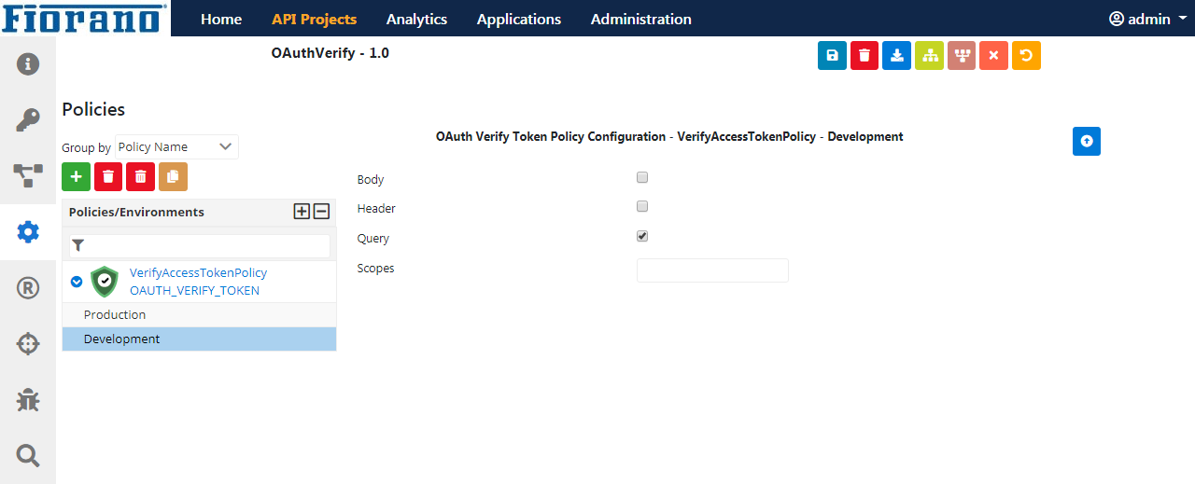Go to the Administration menu
Image resolution: width=1195 pixels, height=484 pixels.
[x=641, y=19]
